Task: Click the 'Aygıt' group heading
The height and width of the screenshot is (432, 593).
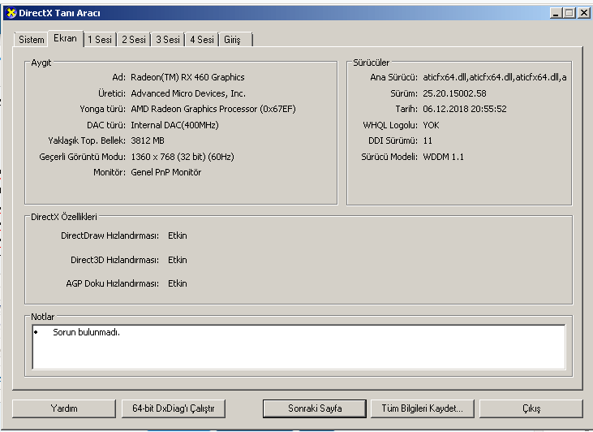Action: pyautogui.click(x=41, y=63)
